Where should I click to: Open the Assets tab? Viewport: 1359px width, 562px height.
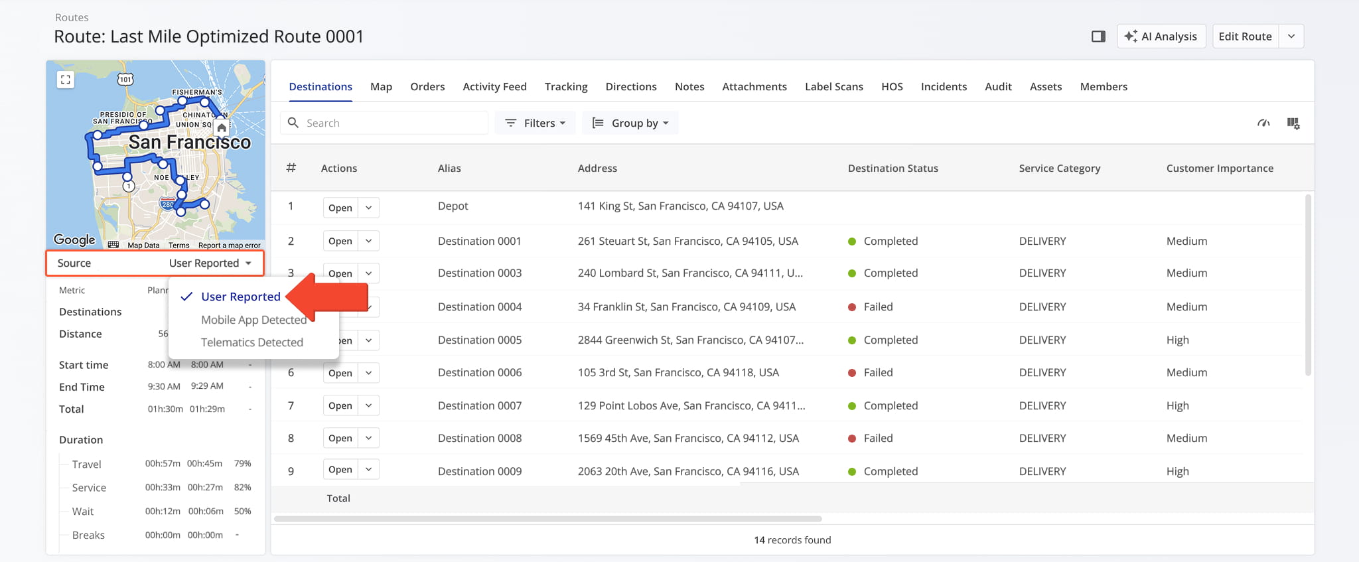click(x=1046, y=87)
